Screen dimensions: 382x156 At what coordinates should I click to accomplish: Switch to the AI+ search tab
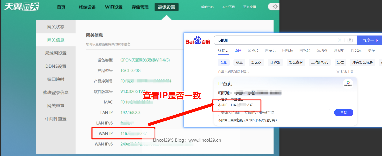pyautogui.click(x=238, y=50)
